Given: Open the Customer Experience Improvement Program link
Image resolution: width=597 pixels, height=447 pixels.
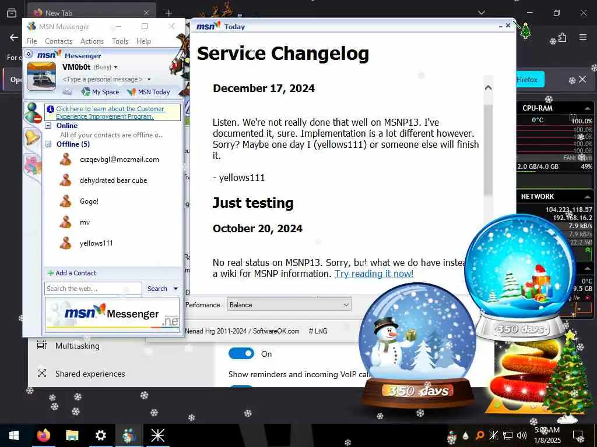Looking at the screenshot, I should [x=110, y=112].
